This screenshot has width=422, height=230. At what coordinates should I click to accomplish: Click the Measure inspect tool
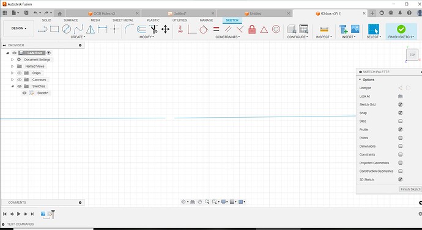(x=324, y=29)
